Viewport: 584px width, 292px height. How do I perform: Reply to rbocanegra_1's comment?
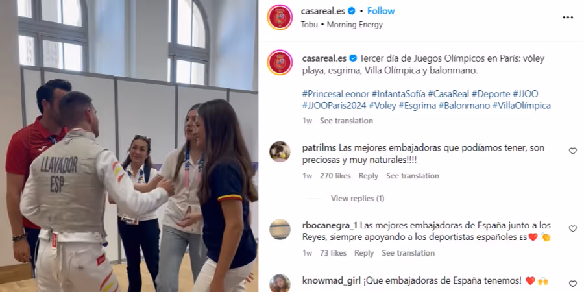pos(363,253)
